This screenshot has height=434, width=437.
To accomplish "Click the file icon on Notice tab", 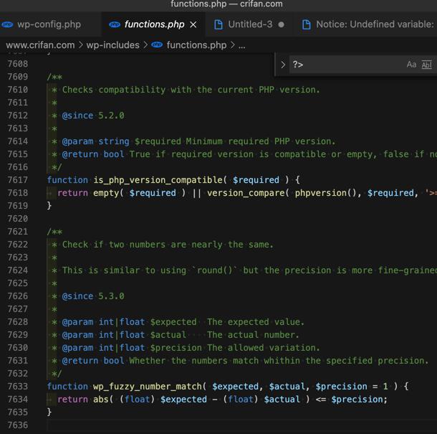I will click(307, 24).
